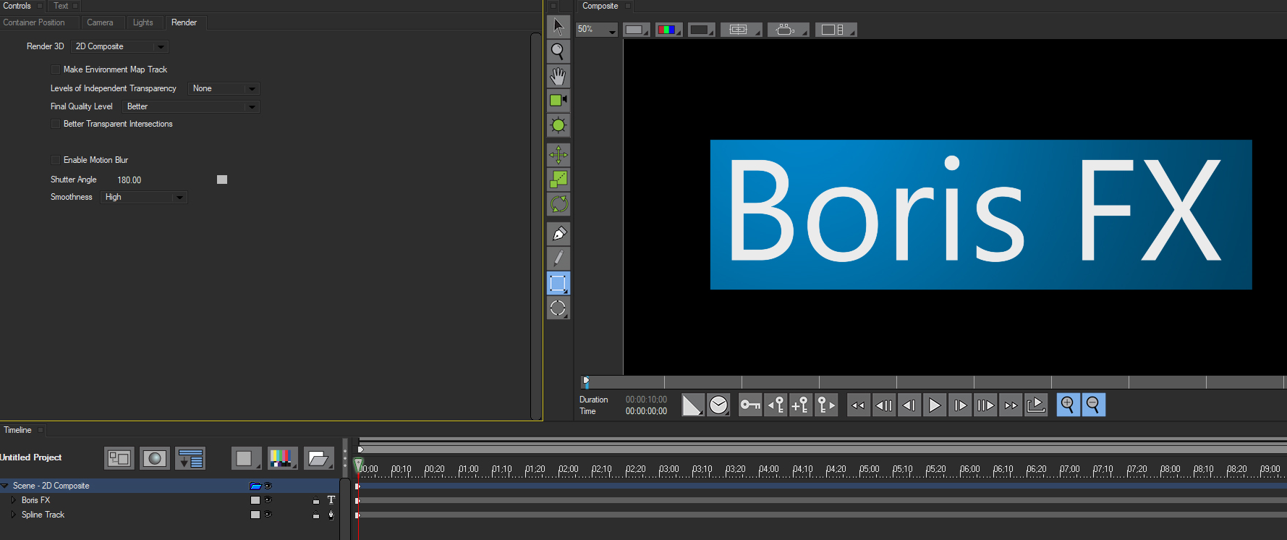Step back one frame
The width and height of the screenshot is (1287, 540).
(909, 405)
